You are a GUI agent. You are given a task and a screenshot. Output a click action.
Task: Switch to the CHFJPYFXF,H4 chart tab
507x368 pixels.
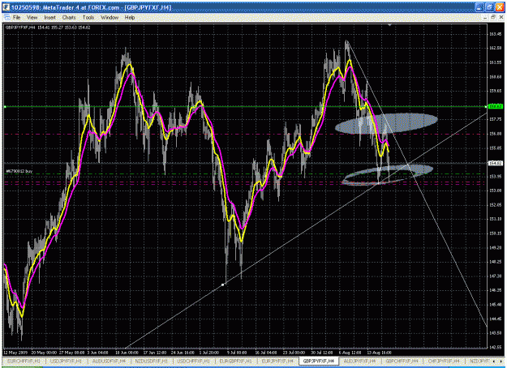click(x=444, y=361)
